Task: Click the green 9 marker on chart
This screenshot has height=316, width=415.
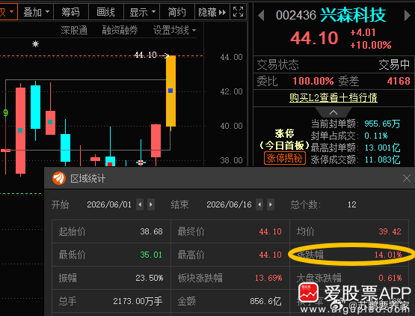Action: 5,113
